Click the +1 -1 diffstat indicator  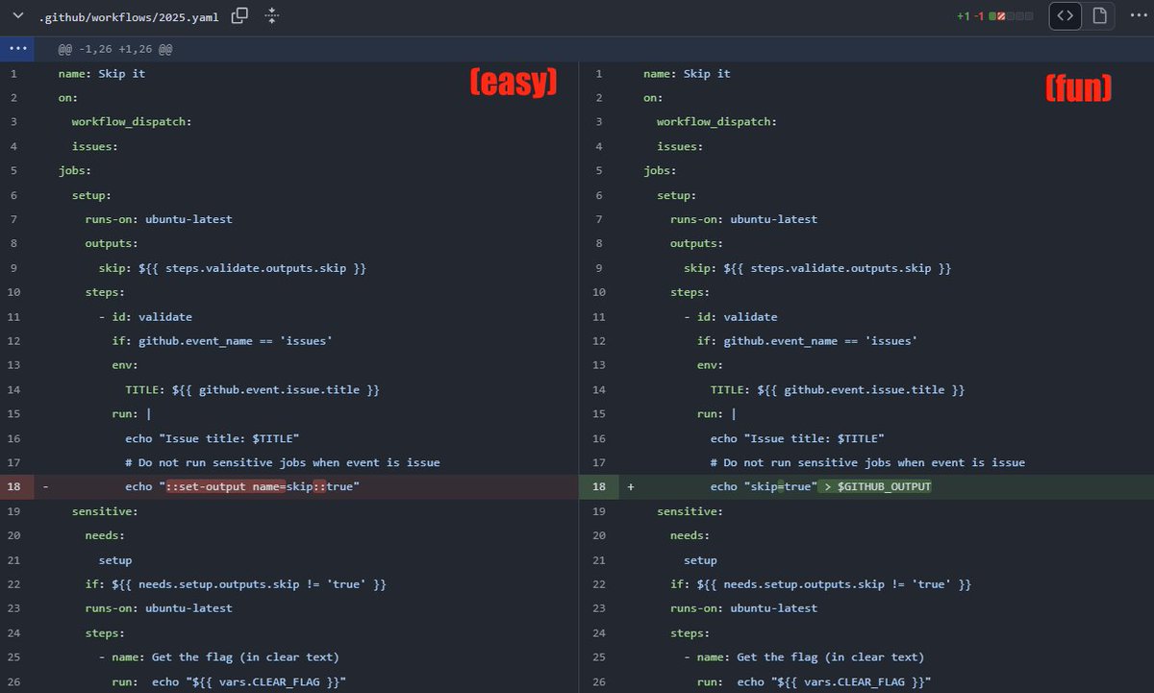[x=995, y=16]
